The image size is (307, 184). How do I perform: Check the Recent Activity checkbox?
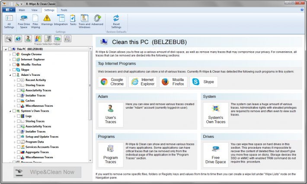point(19,80)
